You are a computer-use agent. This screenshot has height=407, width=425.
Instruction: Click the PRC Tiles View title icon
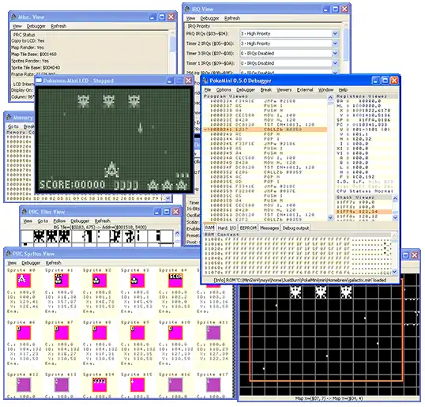(x=24, y=212)
